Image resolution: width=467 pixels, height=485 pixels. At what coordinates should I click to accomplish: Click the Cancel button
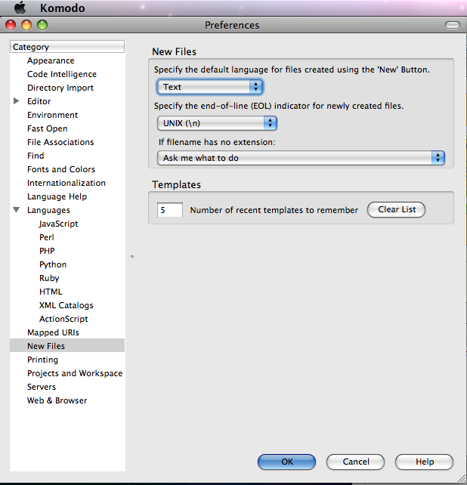[356, 462]
